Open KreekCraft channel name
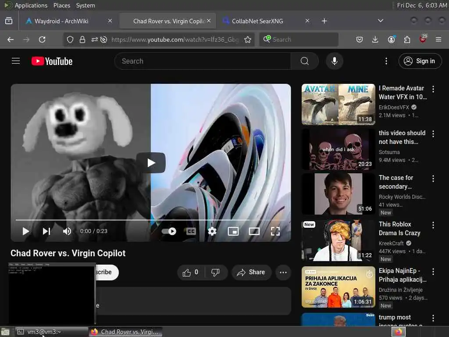Screen dimensions: 449x337 pyautogui.click(x=391, y=243)
